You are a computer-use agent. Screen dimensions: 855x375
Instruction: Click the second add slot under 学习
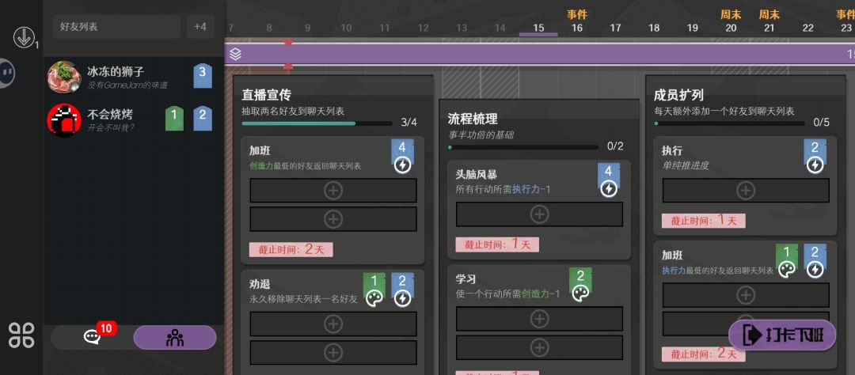tap(539, 347)
